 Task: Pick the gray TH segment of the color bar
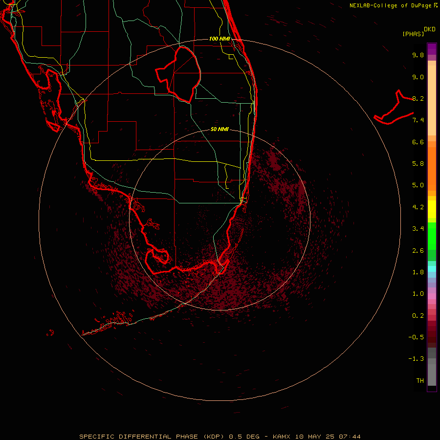(x=432, y=374)
